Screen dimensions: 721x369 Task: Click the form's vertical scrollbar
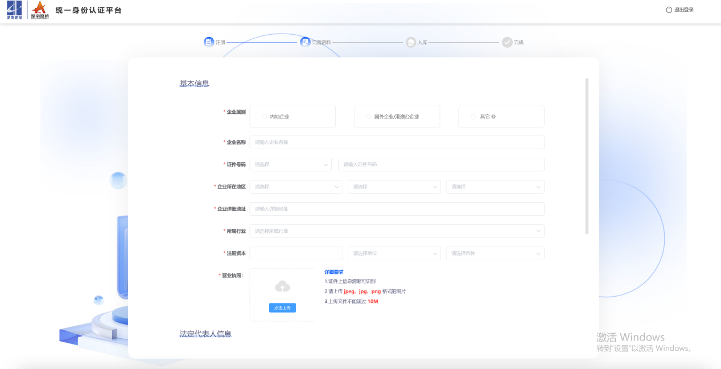click(x=587, y=155)
